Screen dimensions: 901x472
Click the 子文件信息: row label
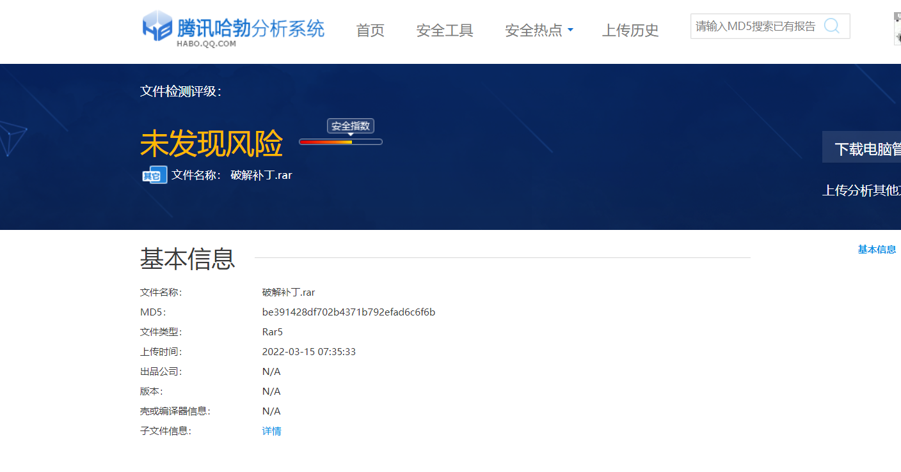click(x=166, y=431)
